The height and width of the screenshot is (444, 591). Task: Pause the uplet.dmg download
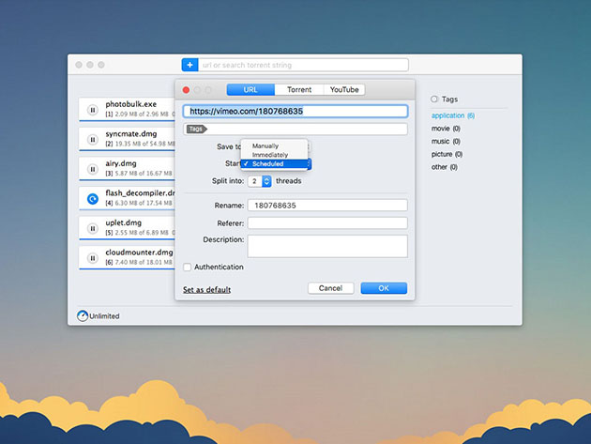(x=92, y=228)
